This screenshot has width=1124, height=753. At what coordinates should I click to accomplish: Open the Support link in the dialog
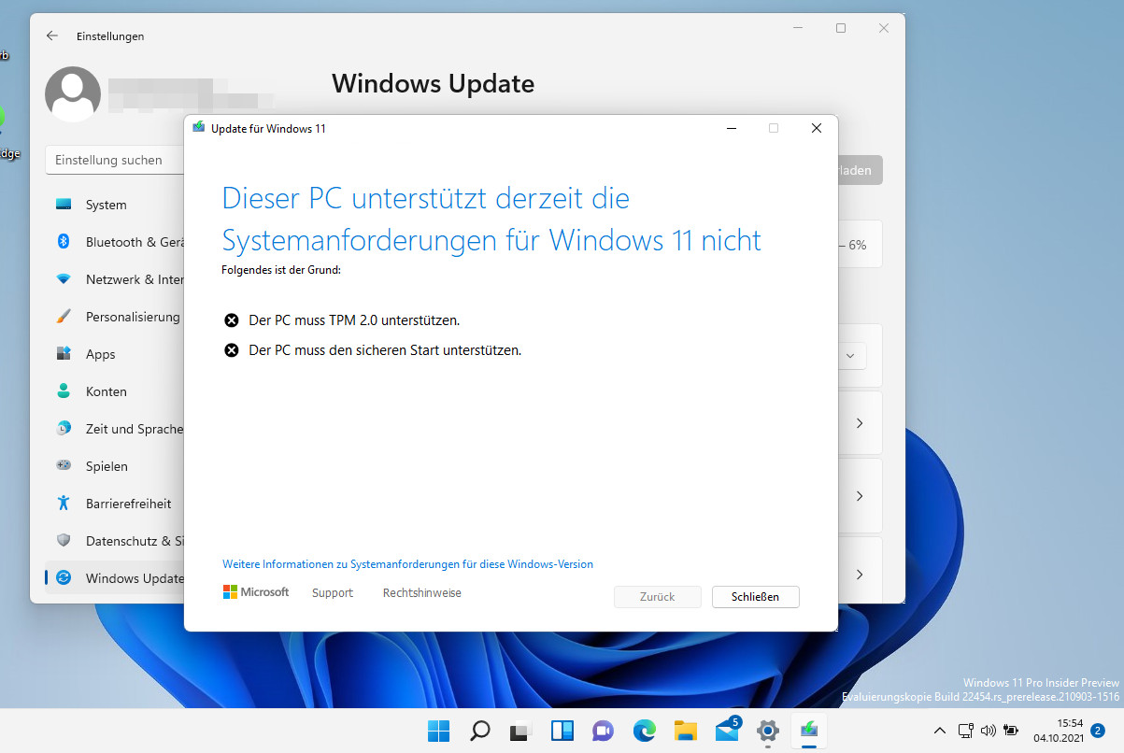coord(333,593)
